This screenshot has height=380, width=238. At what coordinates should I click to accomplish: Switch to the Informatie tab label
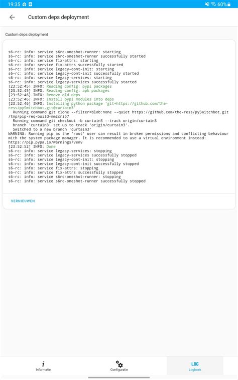pos(43,369)
